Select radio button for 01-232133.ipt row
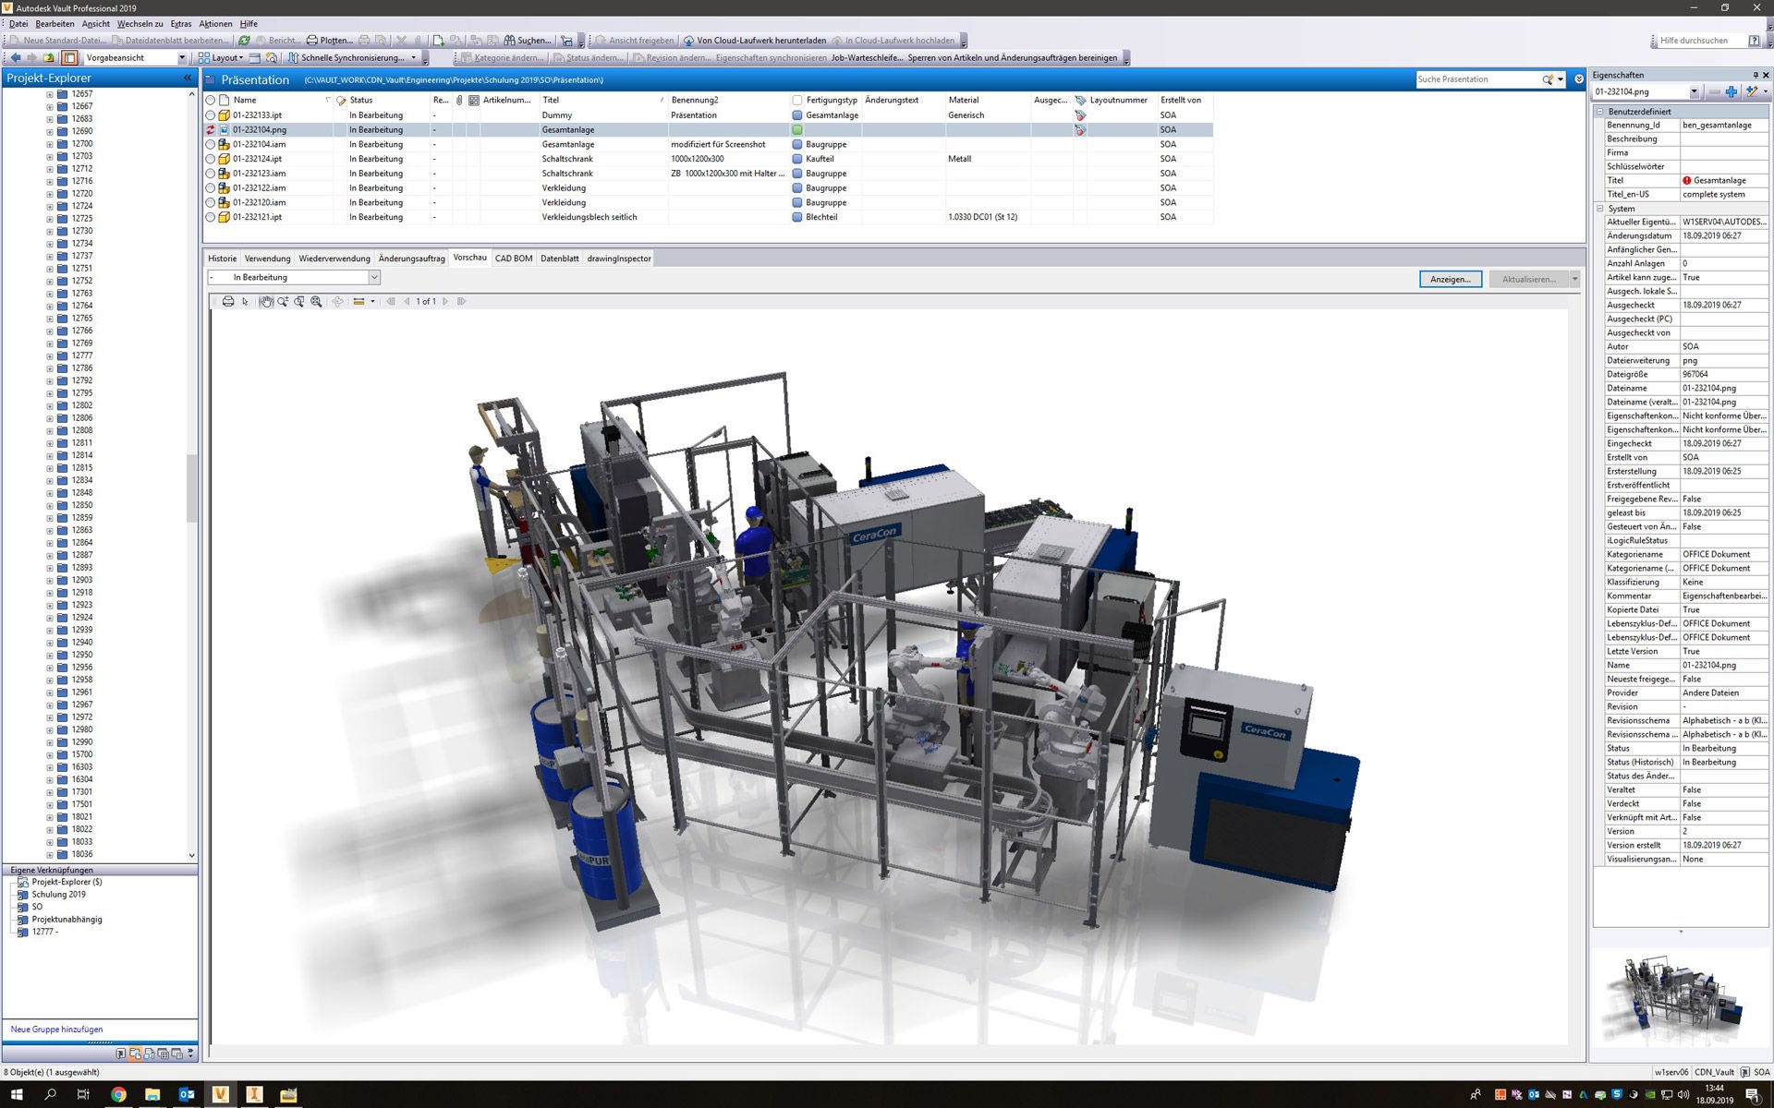Viewport: 1774px width, 1108px height. (x=211, y=115)
